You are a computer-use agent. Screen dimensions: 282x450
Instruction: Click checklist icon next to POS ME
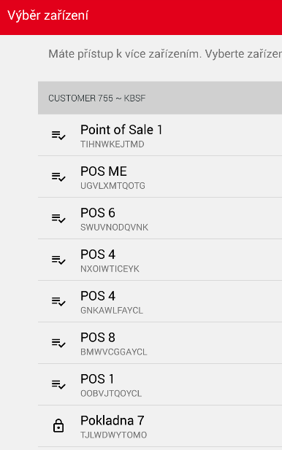[58, 176]
